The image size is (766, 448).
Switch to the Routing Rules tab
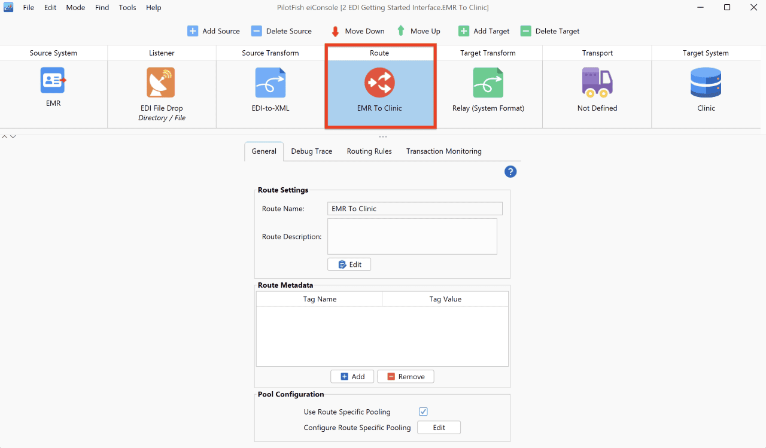(369, 151)
